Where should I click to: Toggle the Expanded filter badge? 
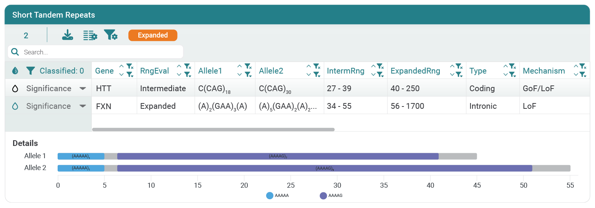click(153, 35)
